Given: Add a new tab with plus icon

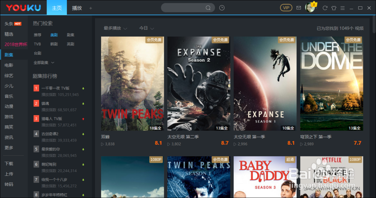Looking at the screenshot, I should click(x=91, y=8).
